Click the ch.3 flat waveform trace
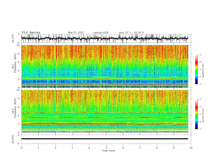The height and width of the screenshot is (166, 215). pyautogui.click(x=105, y=139)
